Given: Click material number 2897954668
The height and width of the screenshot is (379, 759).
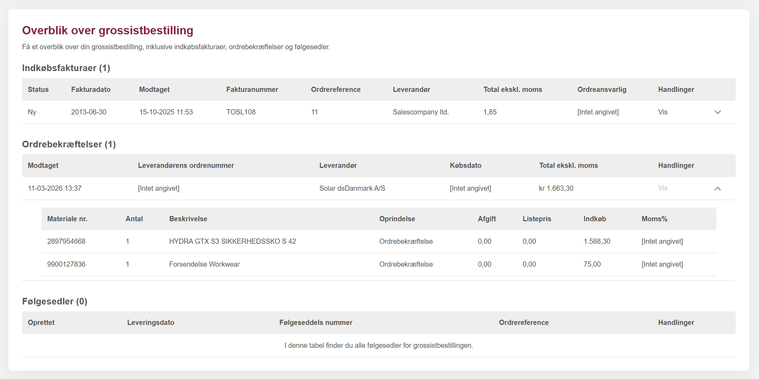Looking at the screenshot, I should 66,241.
